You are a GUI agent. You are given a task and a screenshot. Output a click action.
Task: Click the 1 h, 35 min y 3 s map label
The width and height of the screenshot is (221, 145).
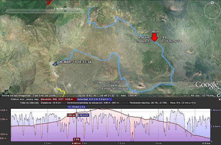coord(170,41)
